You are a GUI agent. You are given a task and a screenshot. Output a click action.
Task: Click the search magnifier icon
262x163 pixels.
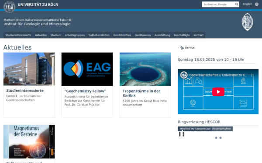[x=237, y=4]
